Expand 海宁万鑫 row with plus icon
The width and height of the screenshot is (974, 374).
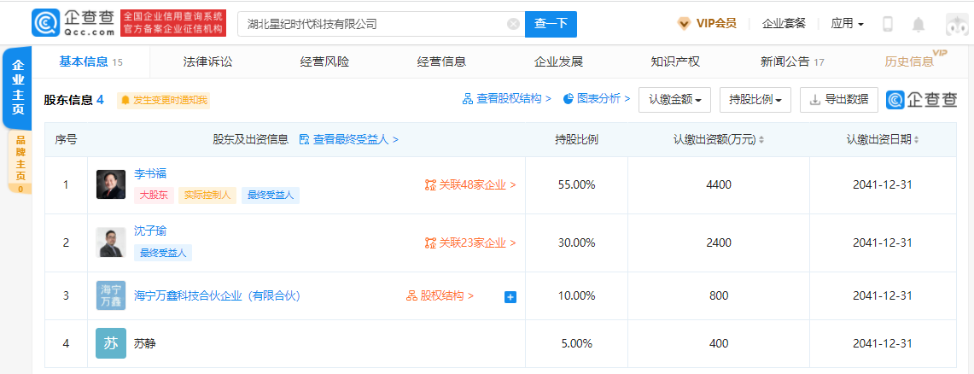pos(510,297)
